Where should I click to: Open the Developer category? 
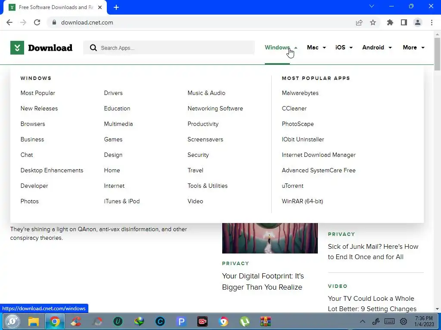[34, 186]
